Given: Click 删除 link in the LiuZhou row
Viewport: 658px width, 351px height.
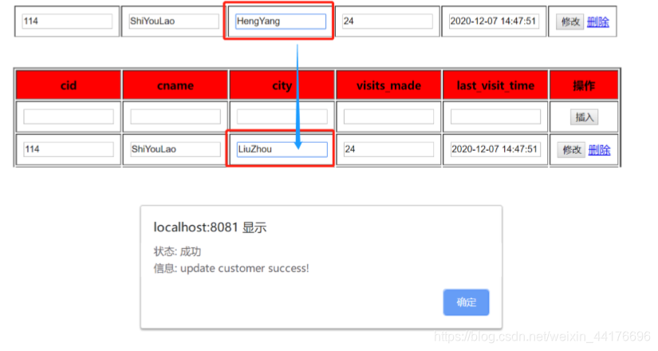Looking at the screenshot, I should point(599,150).
